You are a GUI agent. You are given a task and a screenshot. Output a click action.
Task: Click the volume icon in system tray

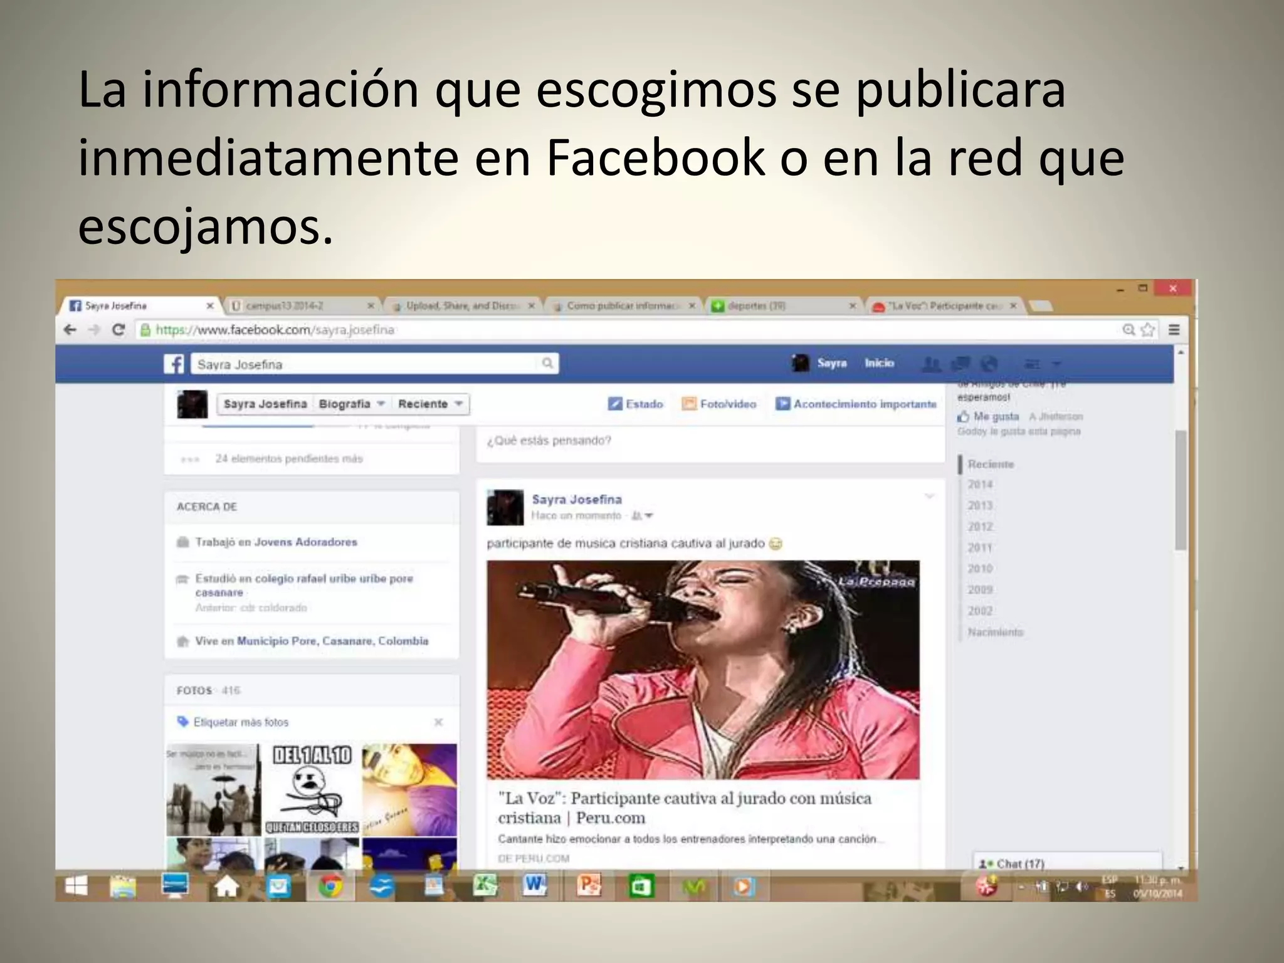(x=1080, y=887)
